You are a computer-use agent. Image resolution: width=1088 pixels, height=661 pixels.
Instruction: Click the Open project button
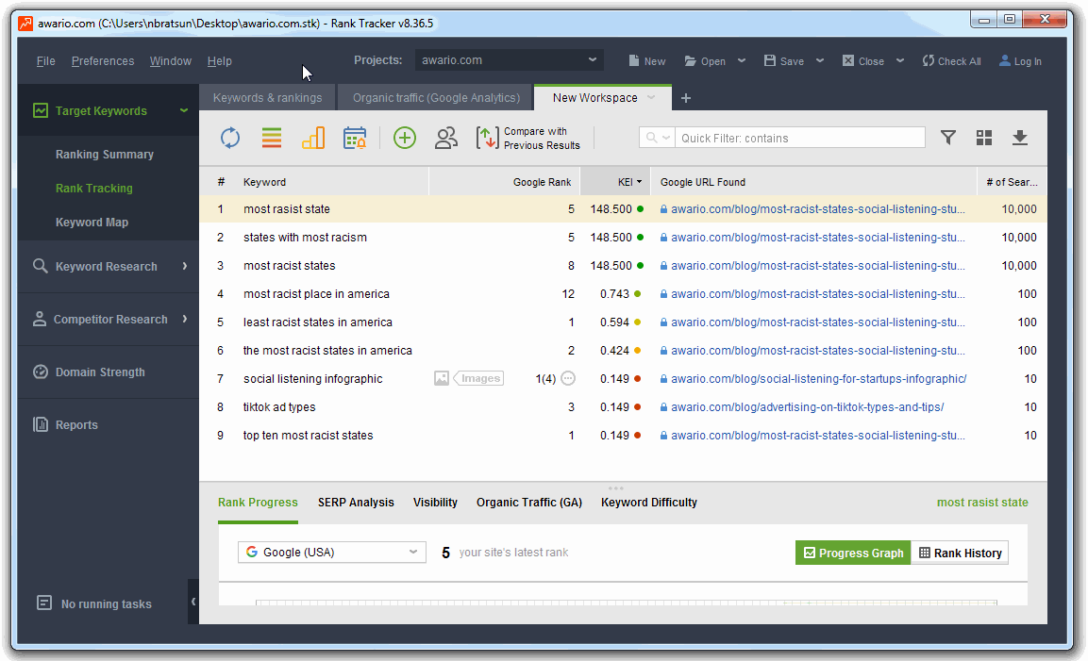pos(705,61)
